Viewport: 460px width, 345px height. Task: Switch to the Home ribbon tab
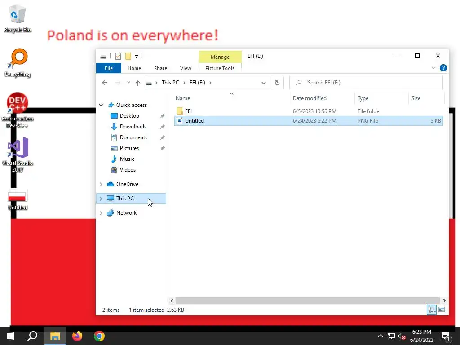[x=134, y=68]
